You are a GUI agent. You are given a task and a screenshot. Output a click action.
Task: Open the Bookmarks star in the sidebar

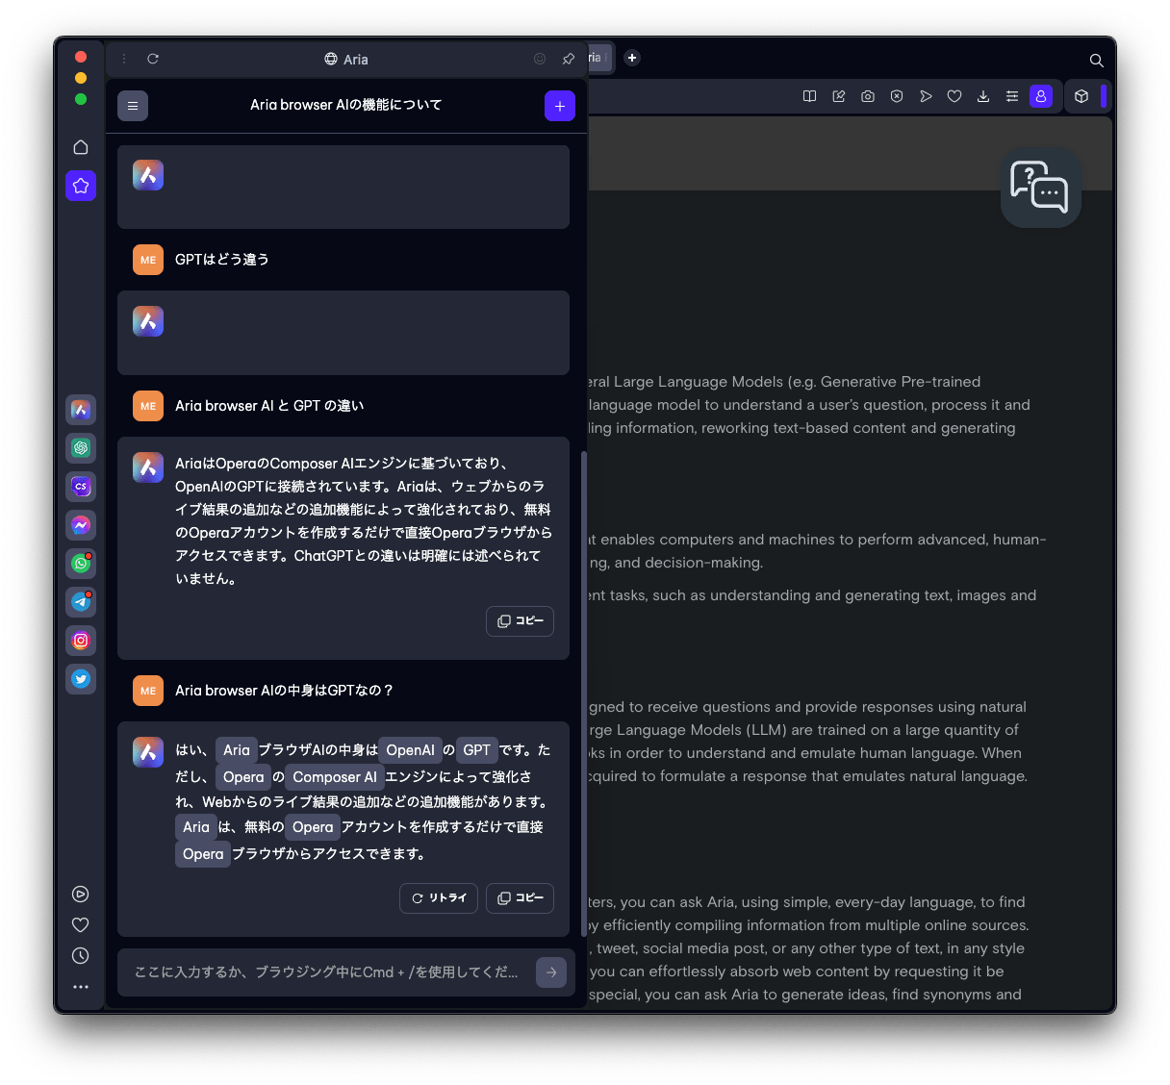pyautogui.click(x=81, y=186)
